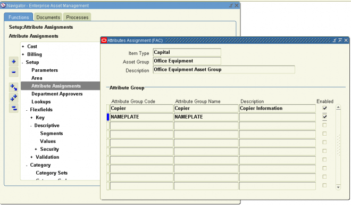The height and width of the screenshot is (205, 351).
Task: Close the Attributes Assignment (FAC) window
Action: click(x=346, y=40)
